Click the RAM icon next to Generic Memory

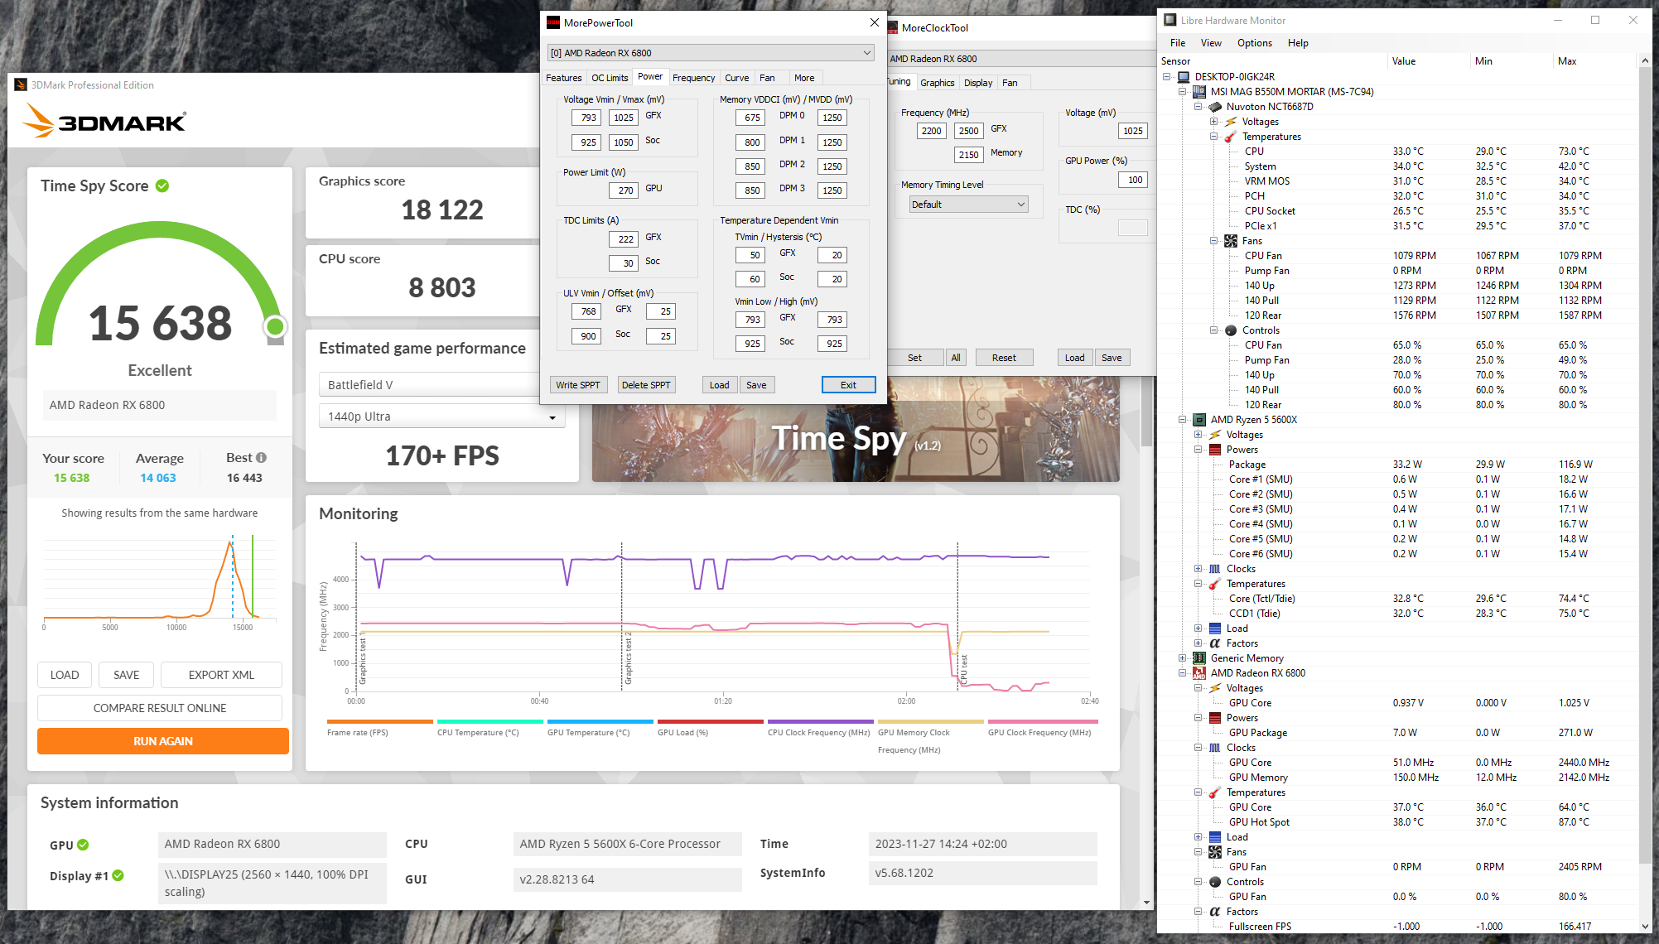tap(1198, 658)
